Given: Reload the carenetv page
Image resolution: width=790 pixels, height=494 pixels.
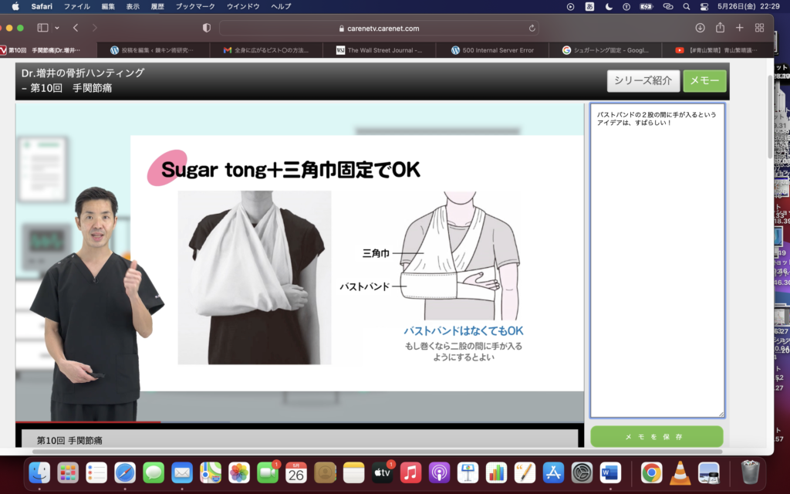Looking at the screenshot, I should (532, 28).
